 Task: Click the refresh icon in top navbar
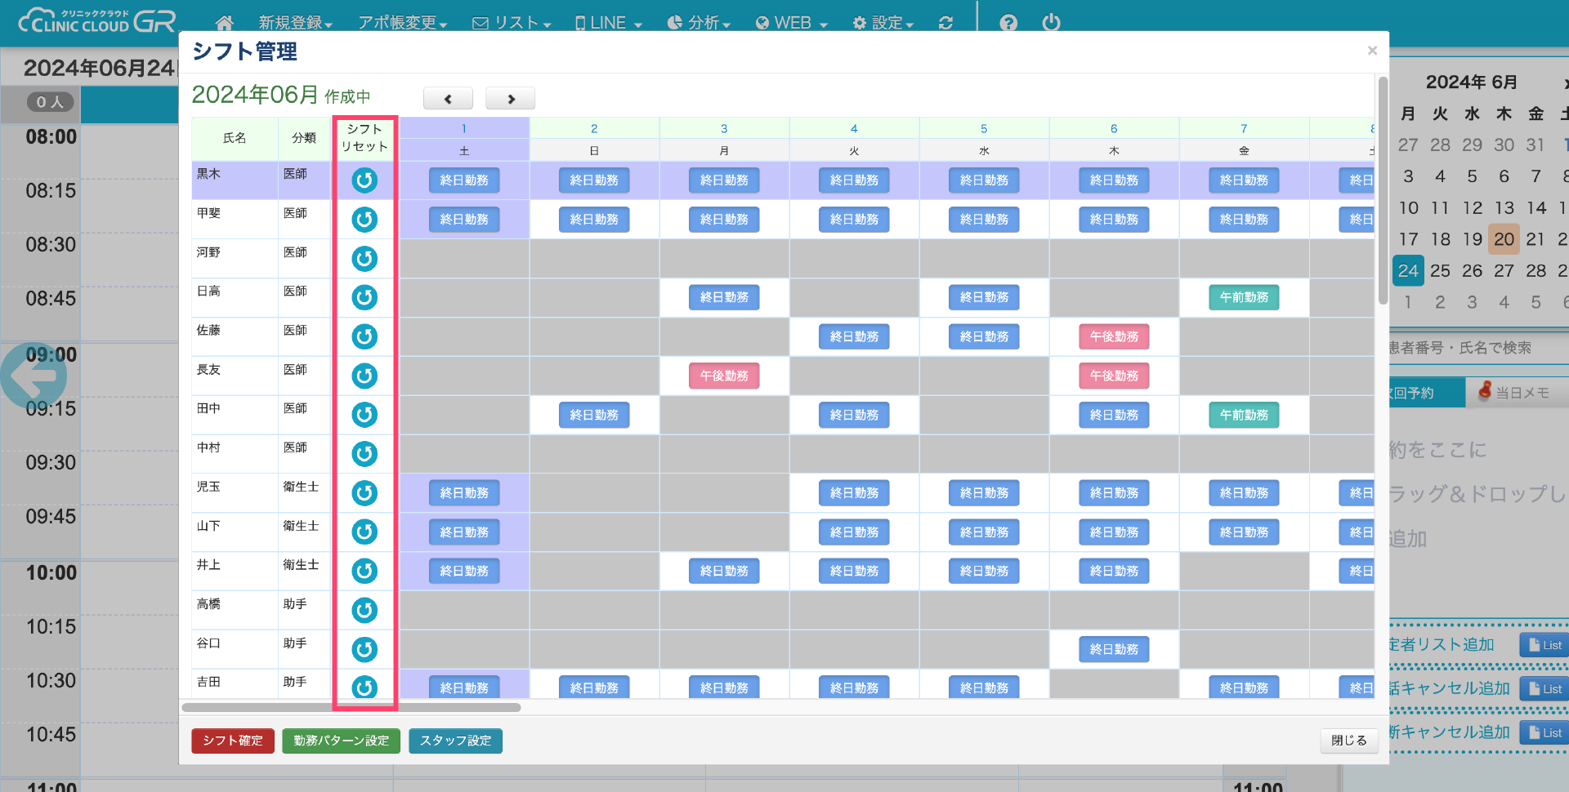click(x=945, y=23)
